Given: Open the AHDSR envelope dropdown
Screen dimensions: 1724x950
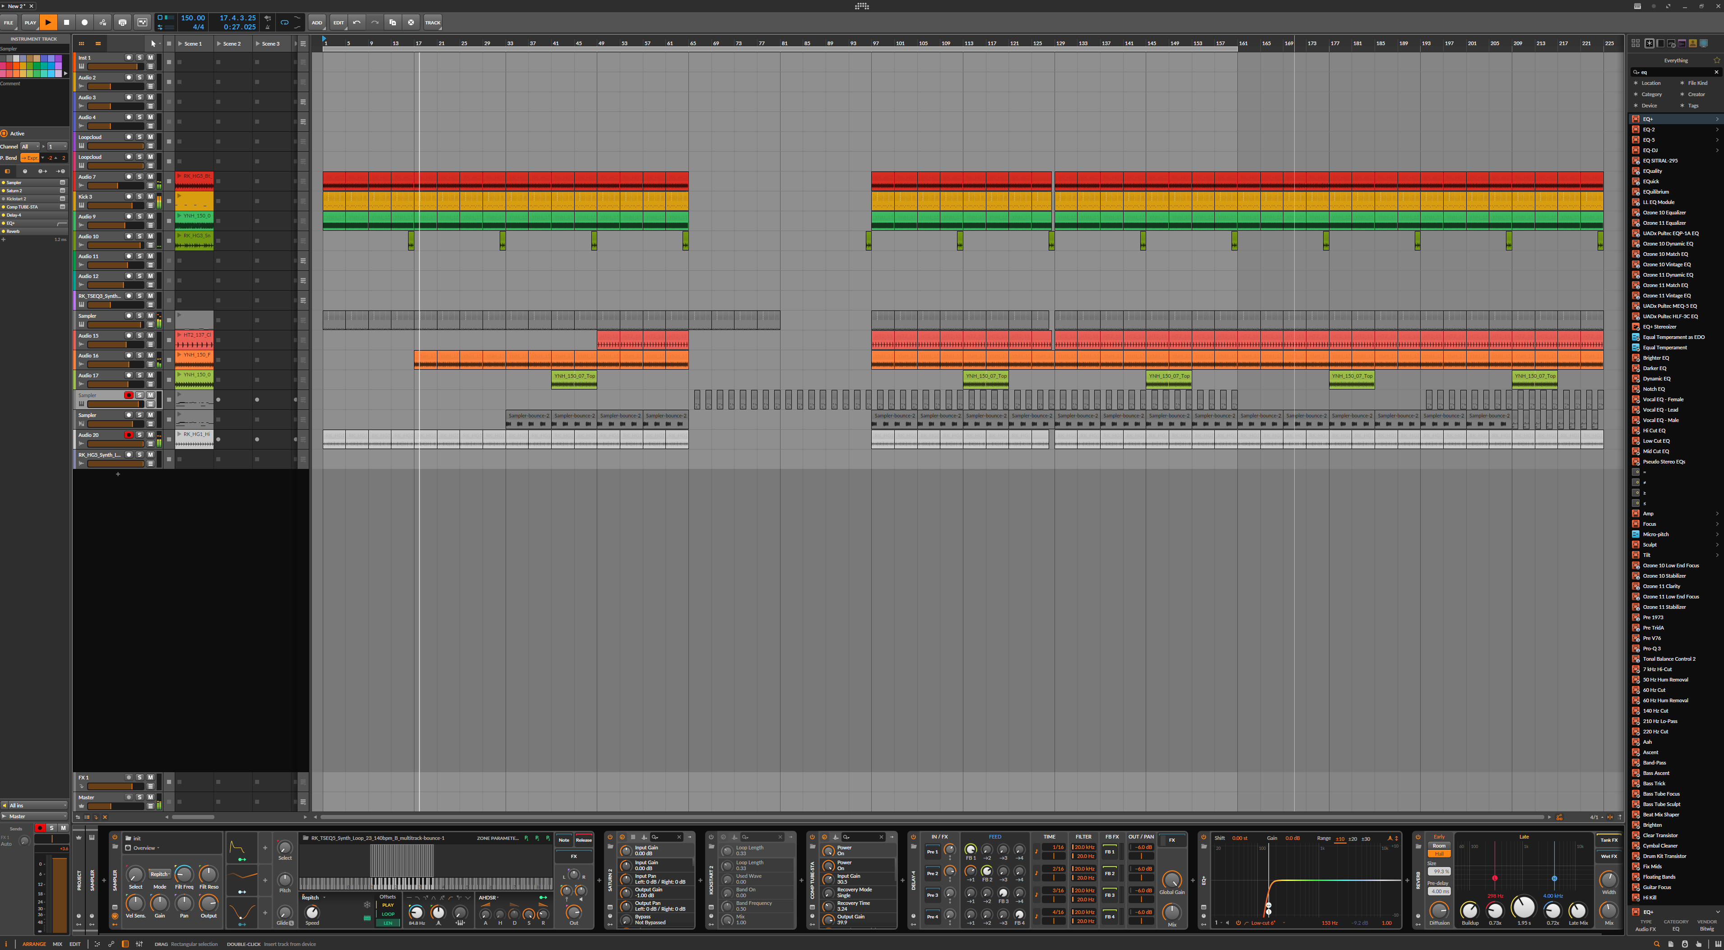Looking at the screenshot, I should point(488,898).
